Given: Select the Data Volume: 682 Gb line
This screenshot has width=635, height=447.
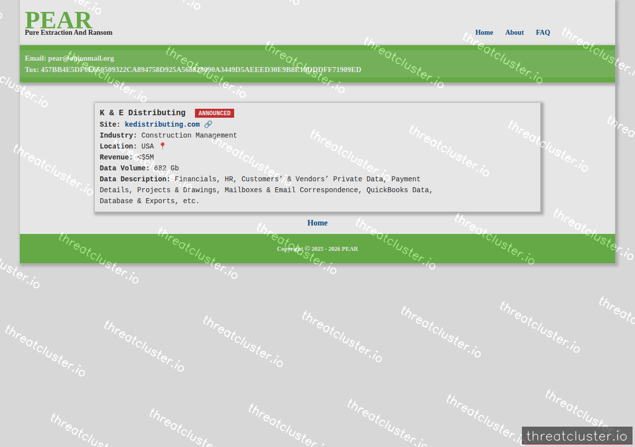Looking at the screenshot, I should tap(139, 168).
